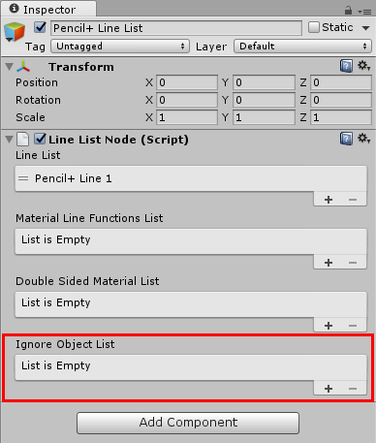Viewport: 376px width, 443px height.
Task: Open the Layer dropdown showing Default
Action: pyautogui.click(x=302, y=47)
